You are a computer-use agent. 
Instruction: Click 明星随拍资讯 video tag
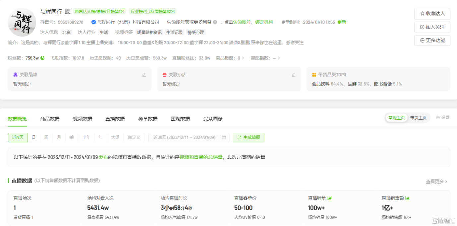click(150, 32)
